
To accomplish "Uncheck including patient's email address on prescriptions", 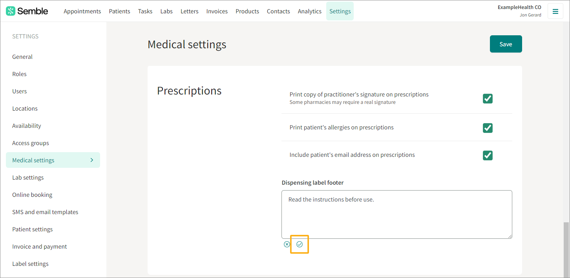I will (488, 155).
